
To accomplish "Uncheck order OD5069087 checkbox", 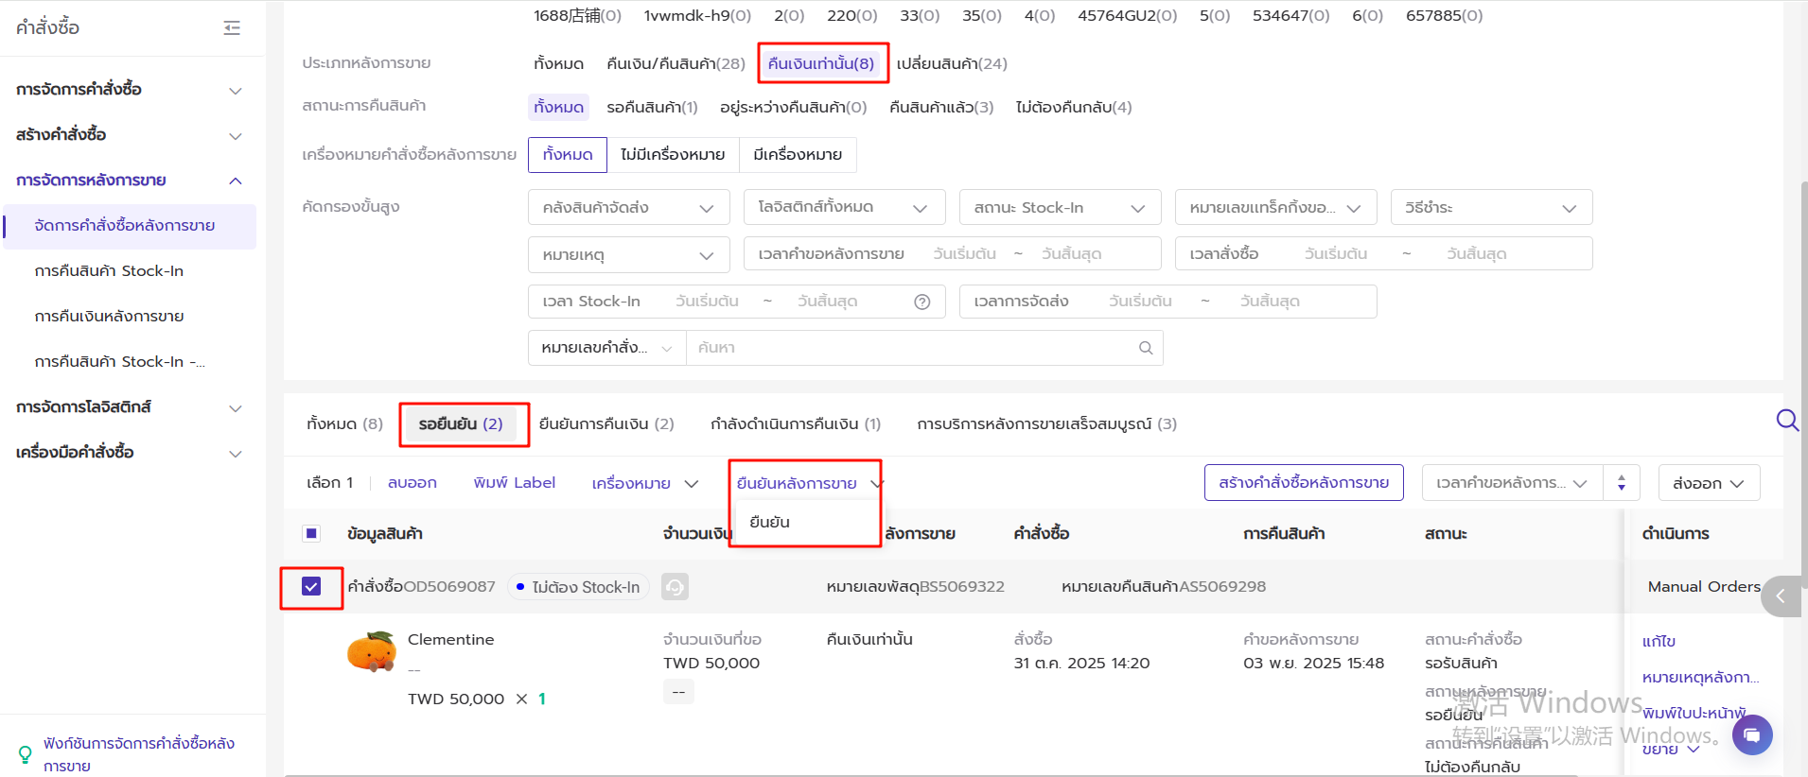I will [x=311, y=587].
